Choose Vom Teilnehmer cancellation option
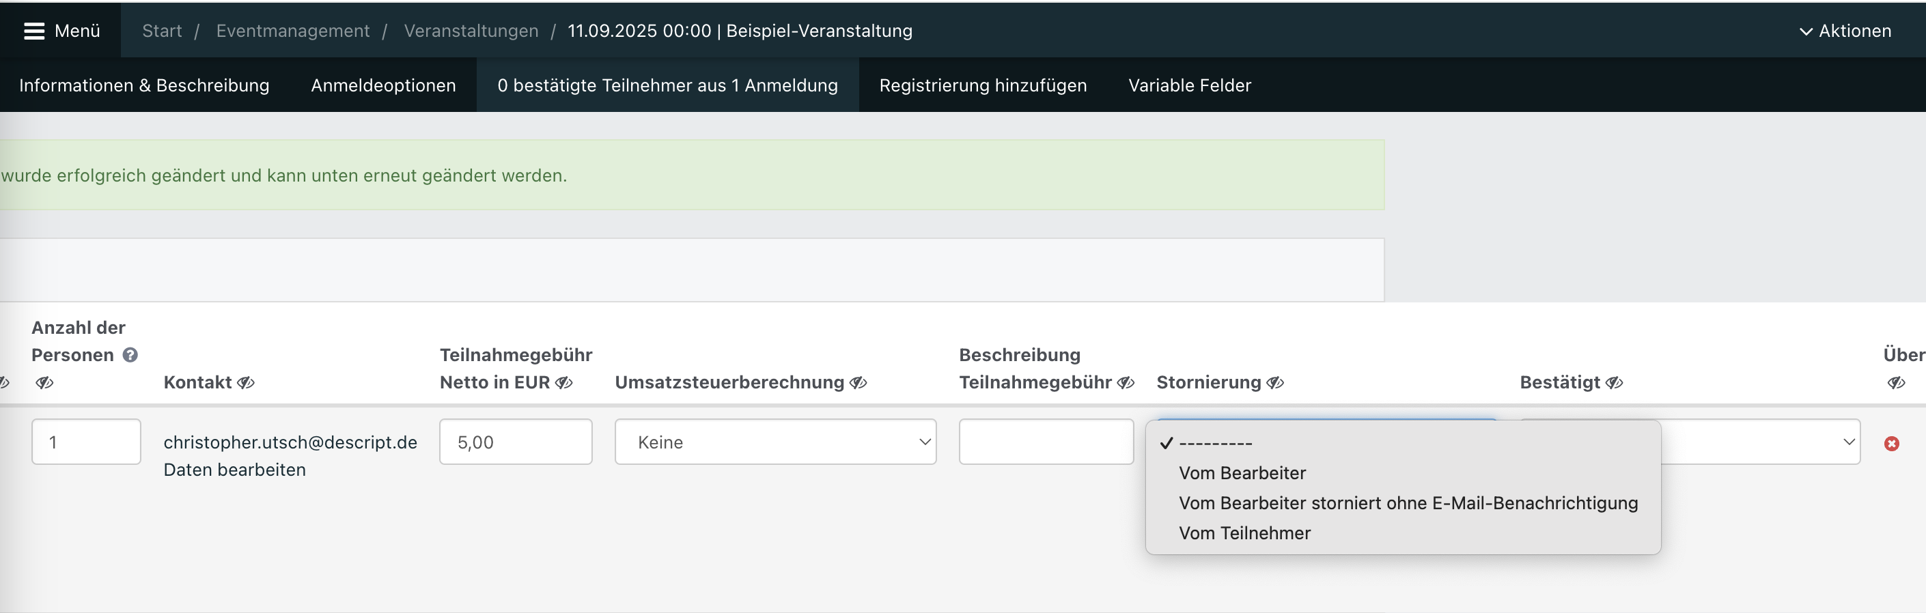Screen dimensions: 1926x613 (1244, 533)
